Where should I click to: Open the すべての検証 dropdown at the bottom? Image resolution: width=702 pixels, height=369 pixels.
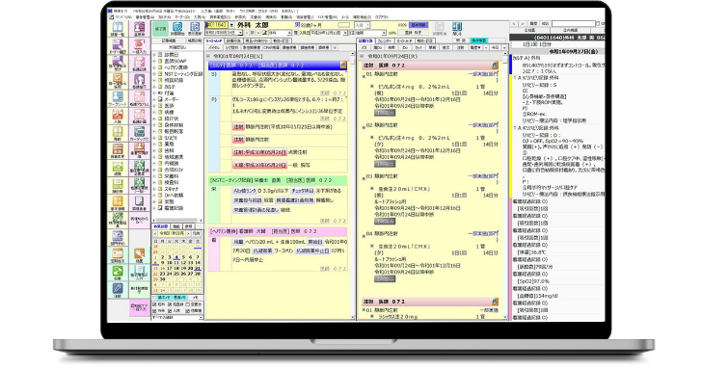tap(201, 318)
